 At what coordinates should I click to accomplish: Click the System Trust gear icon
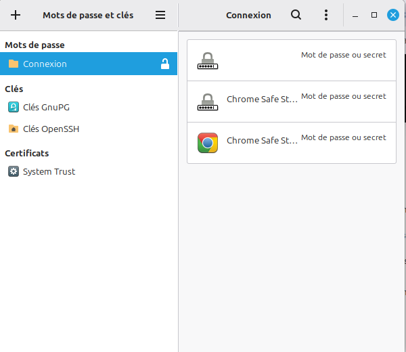[14, 172]
